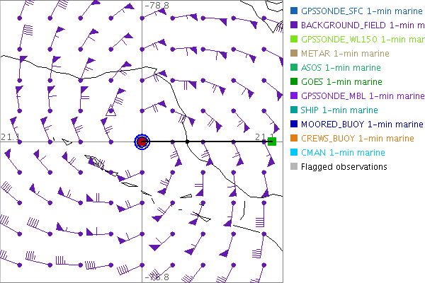The height and width of the screenshot is (283, 425).
Task: Click the tan METAR legend square
Action: pos(295,53)
